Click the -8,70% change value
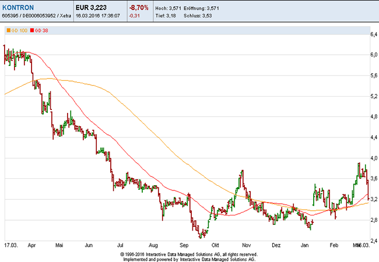 pos(139,8)
